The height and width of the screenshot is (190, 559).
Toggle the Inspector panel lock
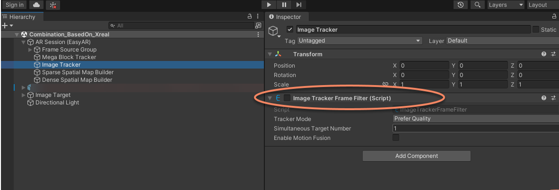coord(554,17)
